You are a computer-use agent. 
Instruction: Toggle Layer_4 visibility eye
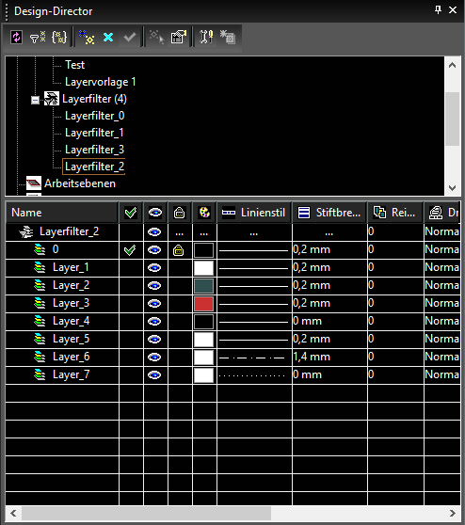[x=154, y=322]
